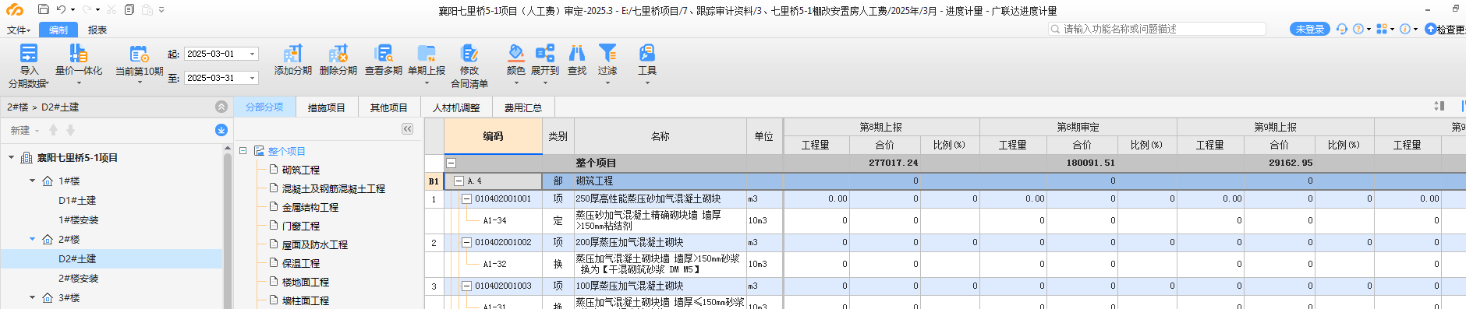Screen dimensions: 1466x309
Task: Click the 新建 button in project panel
Action: tap(24, 130)
